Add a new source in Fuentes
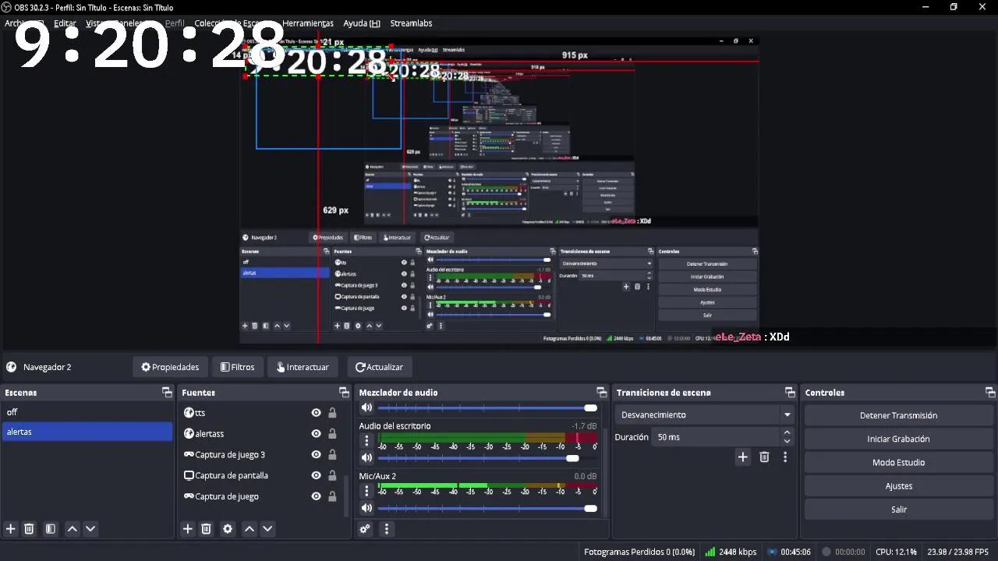 tap(188, 529)
